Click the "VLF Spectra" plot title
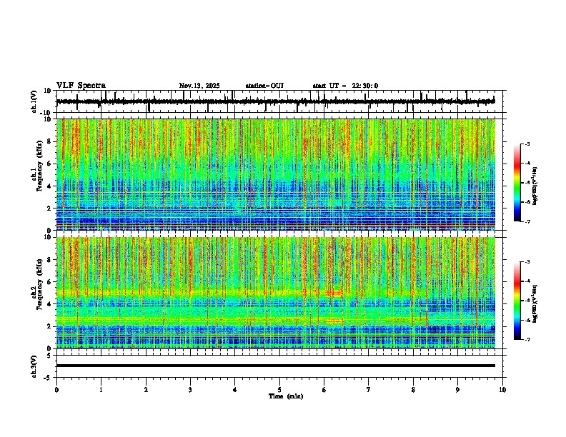 click(x=81, y=86)
